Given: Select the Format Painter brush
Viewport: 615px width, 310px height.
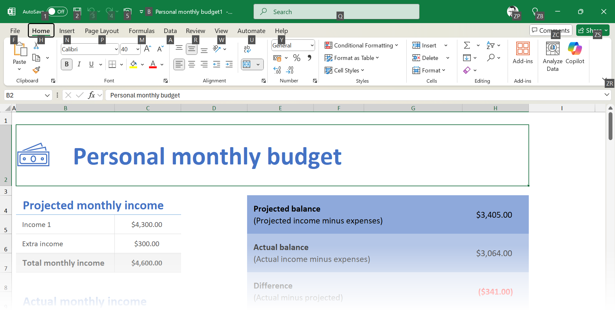Looking at the screenshot, I should [36, 70].
